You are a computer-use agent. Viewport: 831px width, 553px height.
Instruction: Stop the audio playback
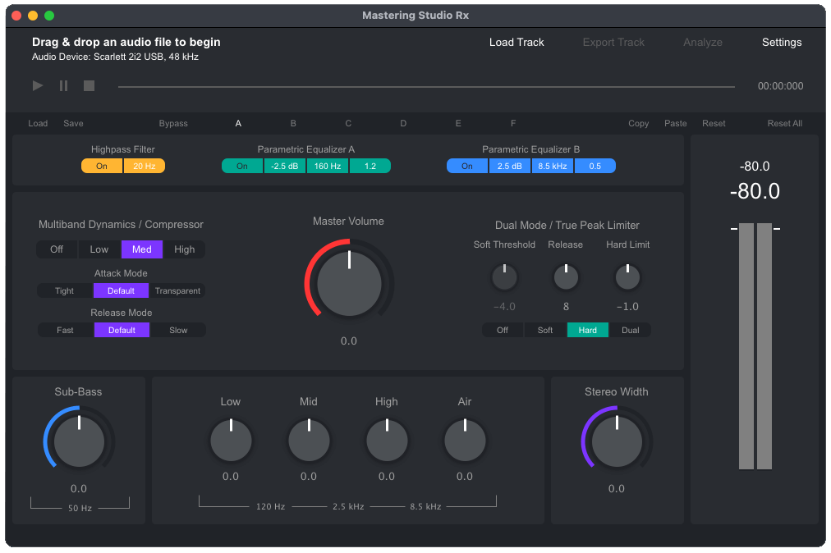point(89,85)
